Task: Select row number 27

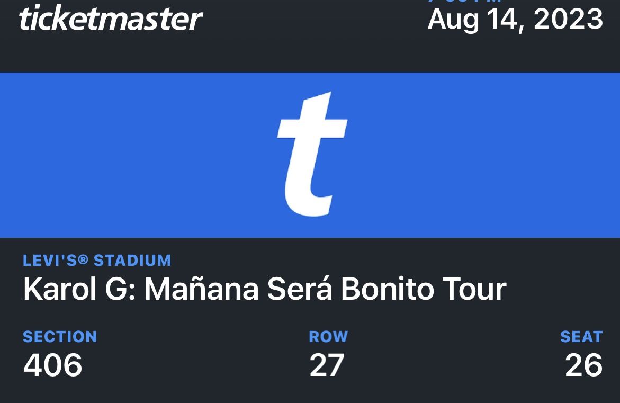Action: pyautogui.click(x=327, y=365)
